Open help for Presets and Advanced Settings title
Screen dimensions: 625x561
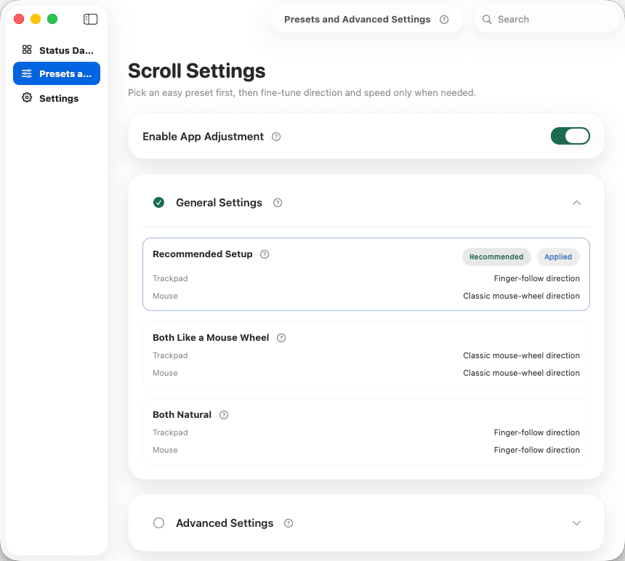(444, 20)
